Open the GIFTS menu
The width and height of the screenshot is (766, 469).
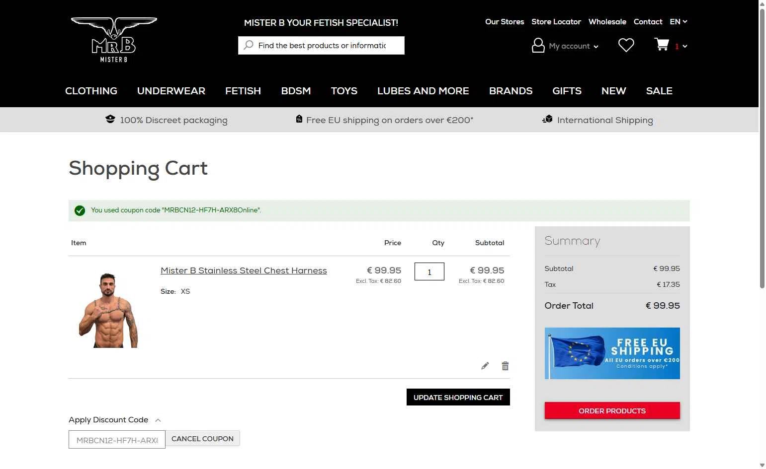(567, 91)
